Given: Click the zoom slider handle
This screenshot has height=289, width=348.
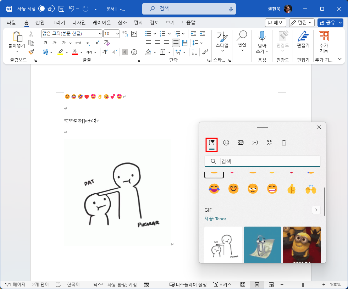Looking at the screenshot, I should pyautogui.click(x=303, y=284).
